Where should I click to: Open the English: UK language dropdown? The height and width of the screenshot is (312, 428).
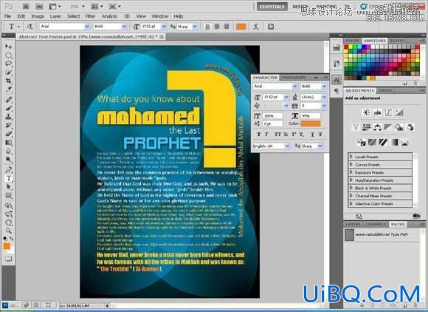click(287, 146)
